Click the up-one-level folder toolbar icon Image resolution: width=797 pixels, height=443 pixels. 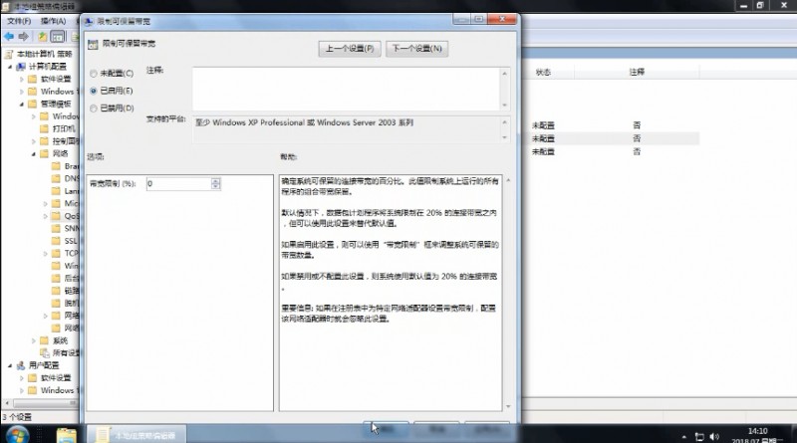click(x=43, y=36)
